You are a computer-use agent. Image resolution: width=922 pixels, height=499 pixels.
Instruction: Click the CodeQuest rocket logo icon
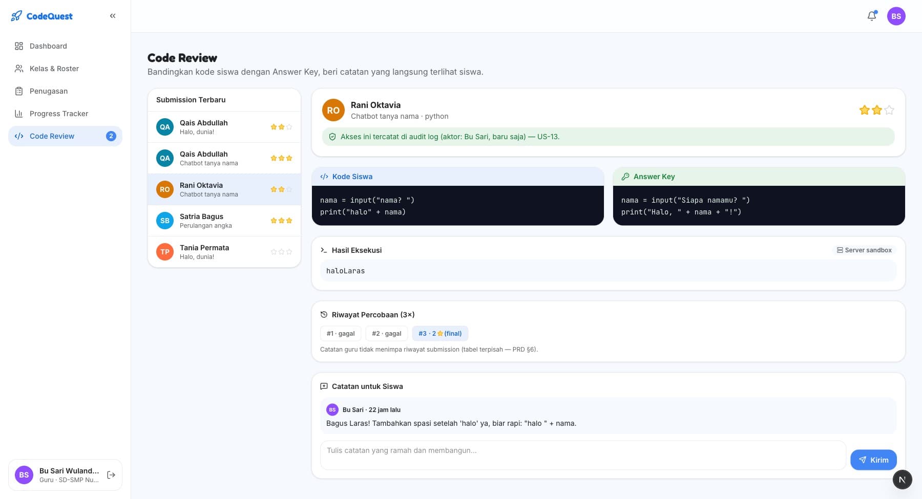coord(16,16)
